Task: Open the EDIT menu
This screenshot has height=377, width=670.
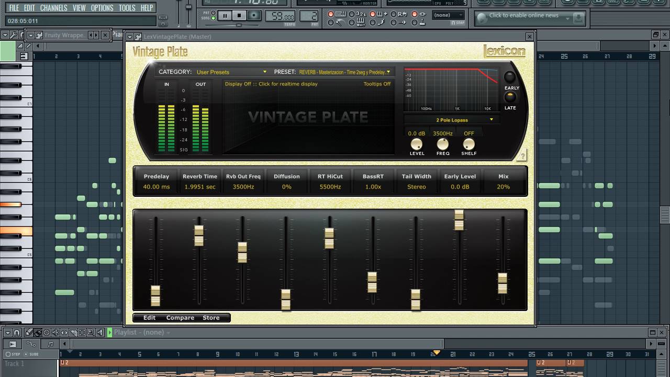Action: tap(29, 8)
